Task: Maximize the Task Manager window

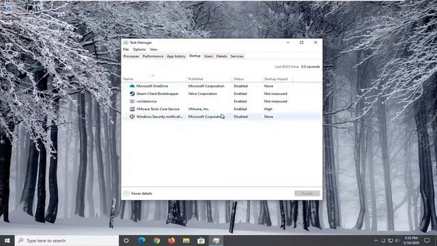Action: click(x=302, y=42)
